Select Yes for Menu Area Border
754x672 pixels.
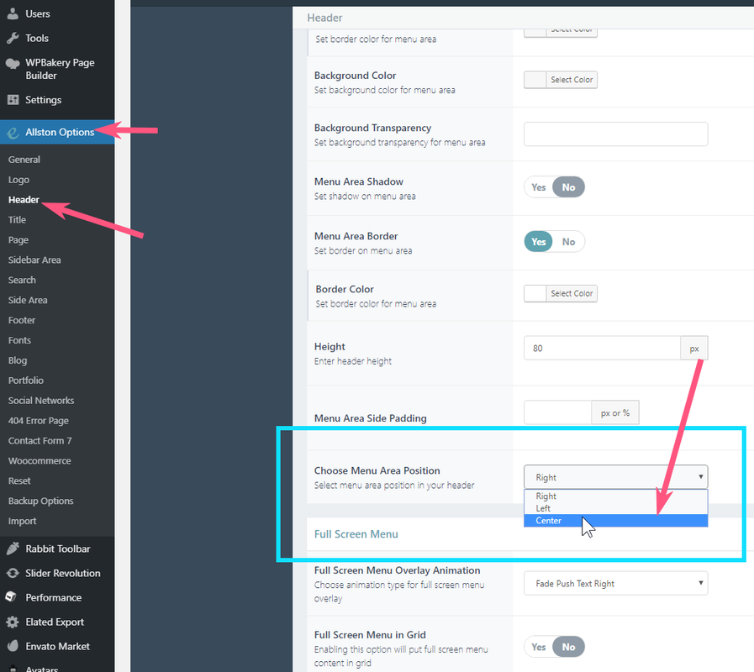[538, 242]
